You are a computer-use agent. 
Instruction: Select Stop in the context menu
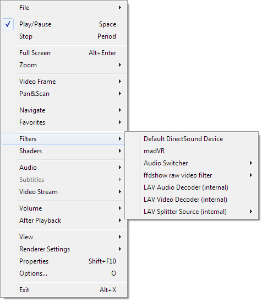(64, 36)
